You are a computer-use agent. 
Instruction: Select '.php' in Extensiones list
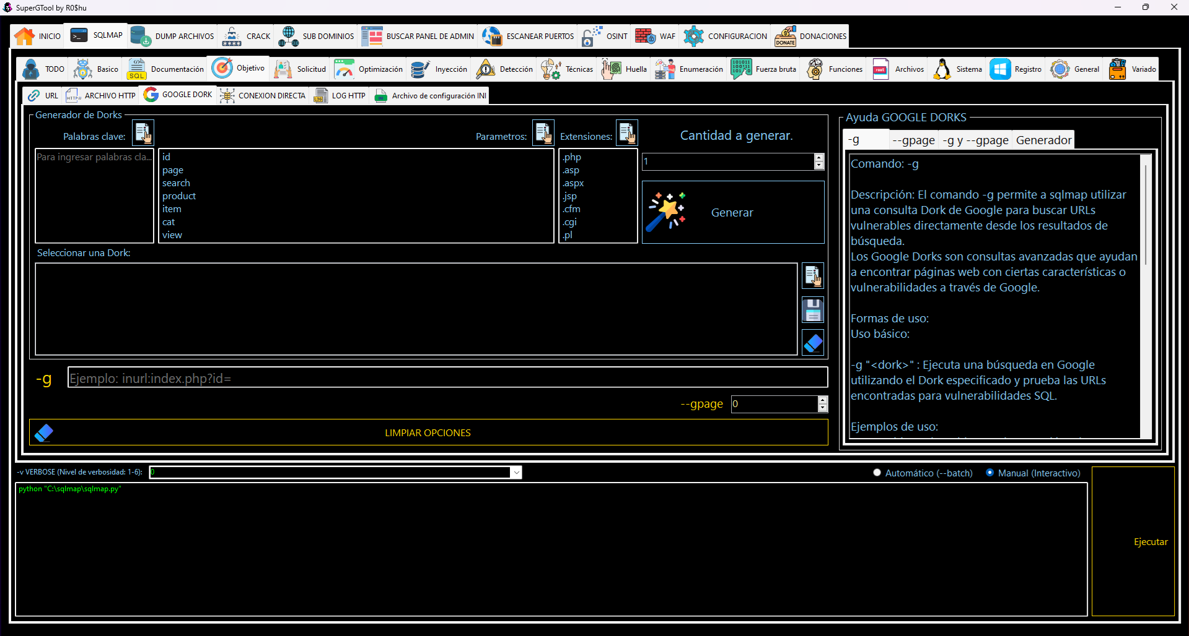(572, 157)
